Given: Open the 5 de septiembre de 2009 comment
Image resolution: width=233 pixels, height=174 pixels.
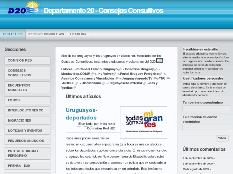Looking at the screenshot, I should (x=199, y=164).
